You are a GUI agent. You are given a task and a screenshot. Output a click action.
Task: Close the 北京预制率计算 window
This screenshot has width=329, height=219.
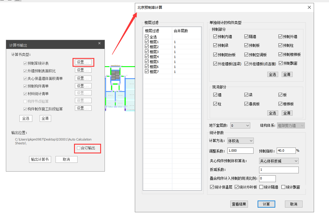pyautogui.click(x=309, y=7)
